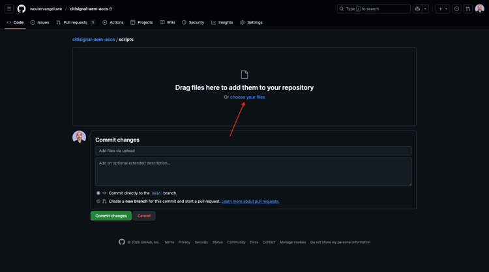Open the Privacy footer link
Viewport: 489px width, 272px height.
click(x=185, y=243)
